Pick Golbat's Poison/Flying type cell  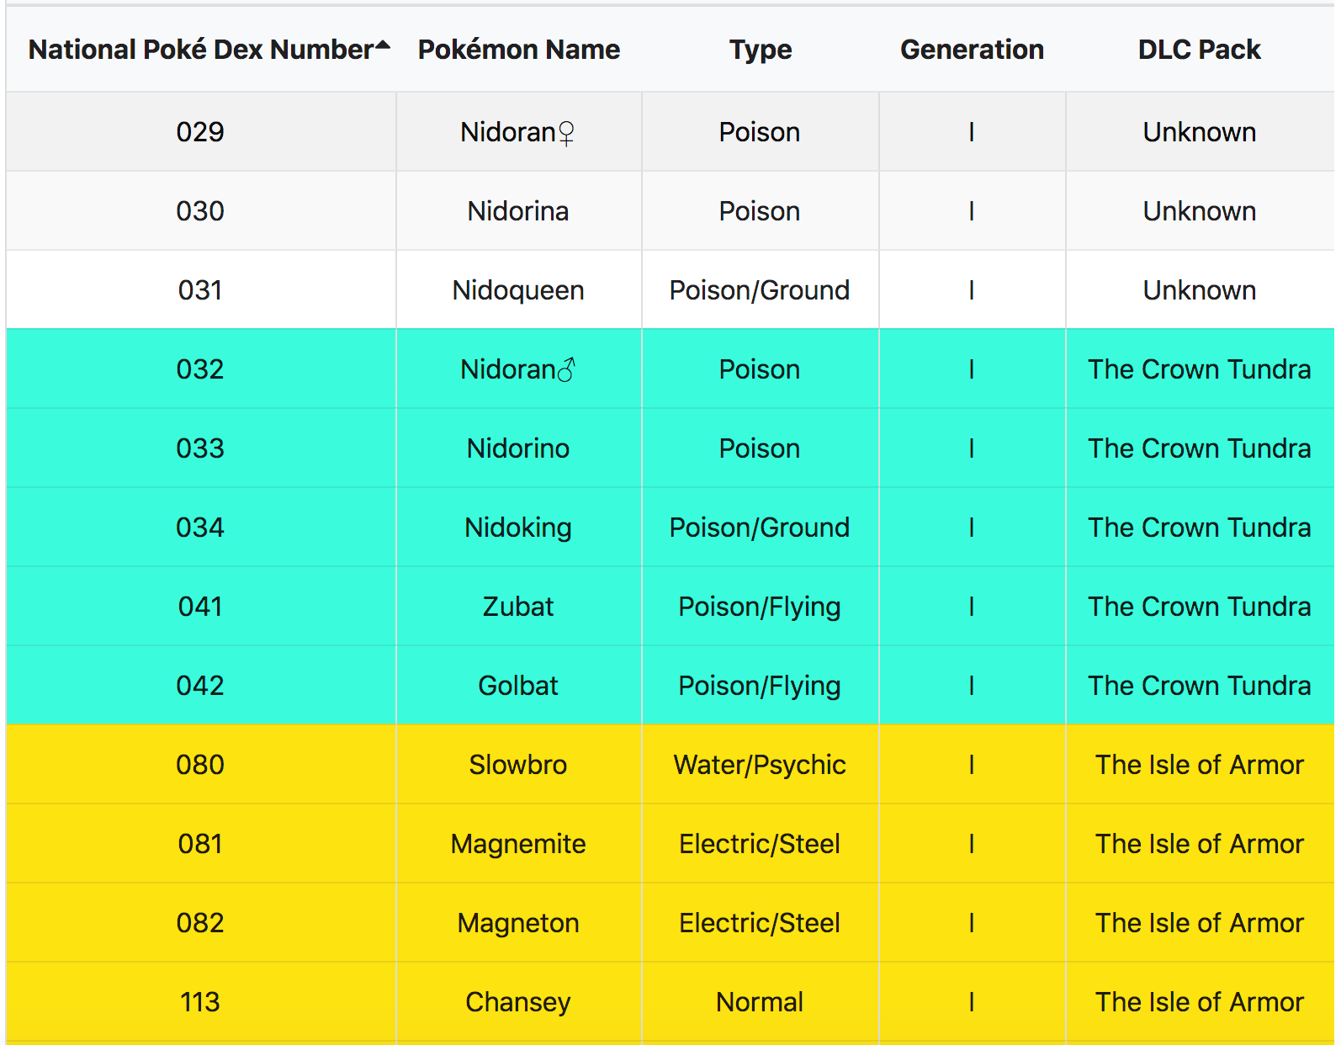pyautogui.click(x=760, y=686)
